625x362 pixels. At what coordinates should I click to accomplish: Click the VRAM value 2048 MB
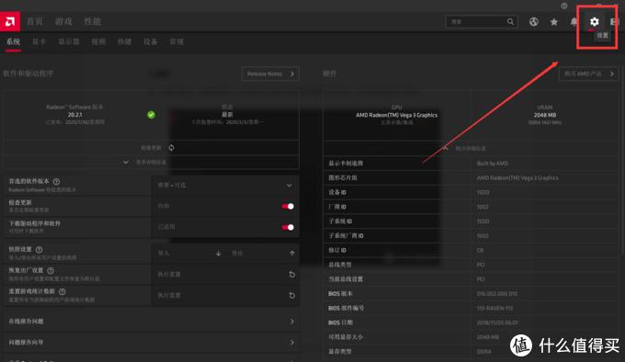[545, 115]
